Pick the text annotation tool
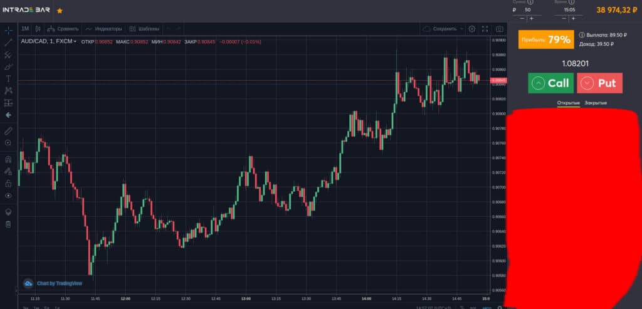This screenshot has height=309, width=642. [9, 79]
